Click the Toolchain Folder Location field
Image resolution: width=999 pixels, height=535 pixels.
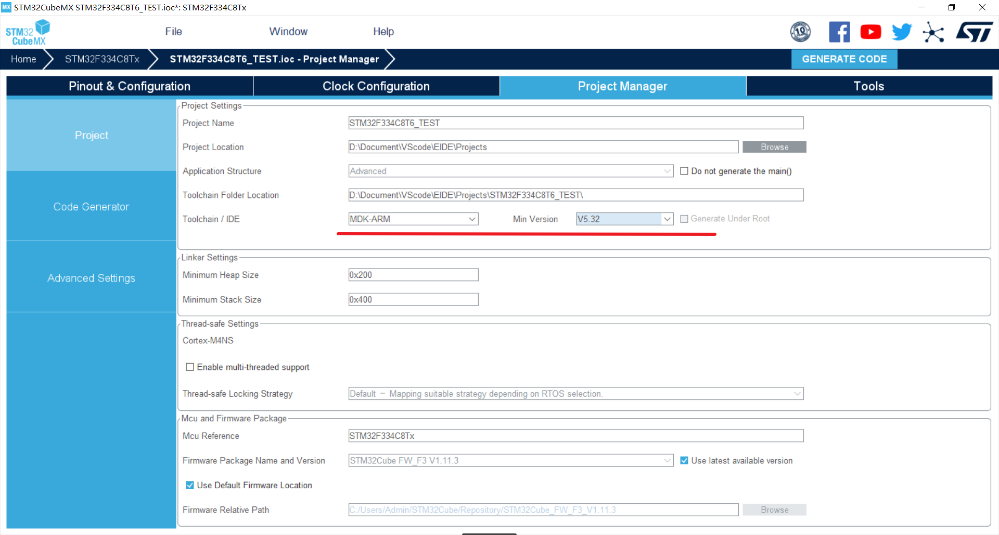(x=576, y=195)
